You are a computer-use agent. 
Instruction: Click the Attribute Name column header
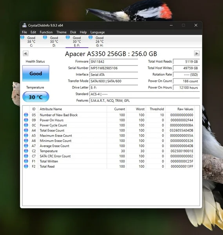[x=73, y=109]
